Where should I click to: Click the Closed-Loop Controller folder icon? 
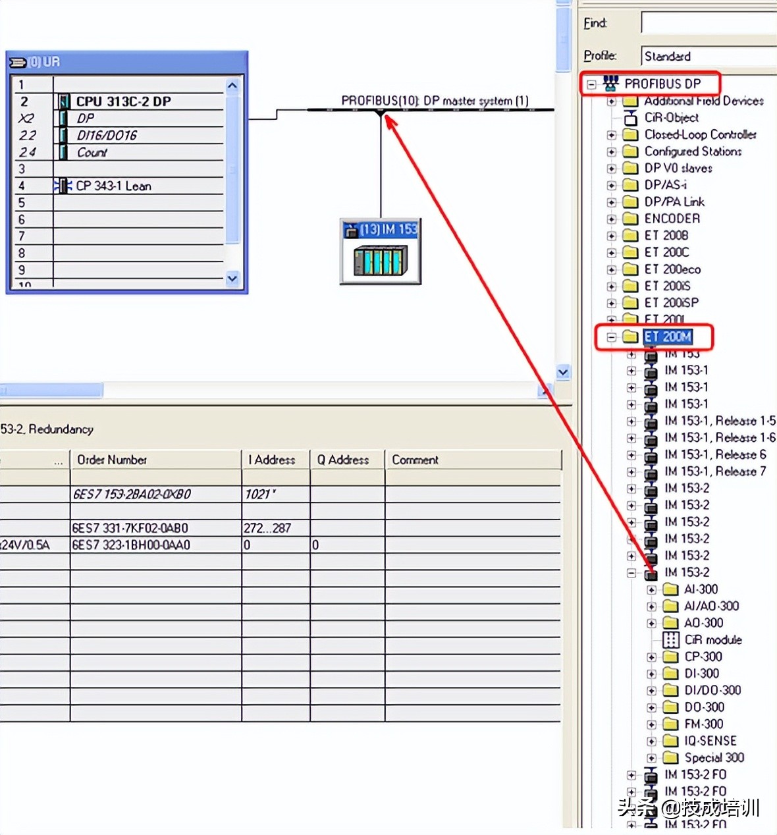[631, 134]
